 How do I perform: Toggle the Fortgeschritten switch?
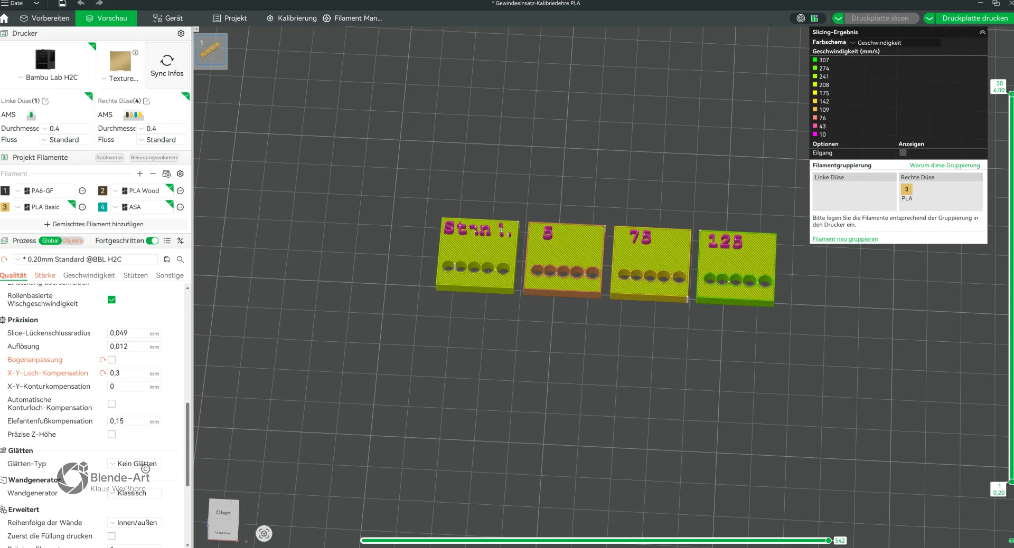coord(152,241)
